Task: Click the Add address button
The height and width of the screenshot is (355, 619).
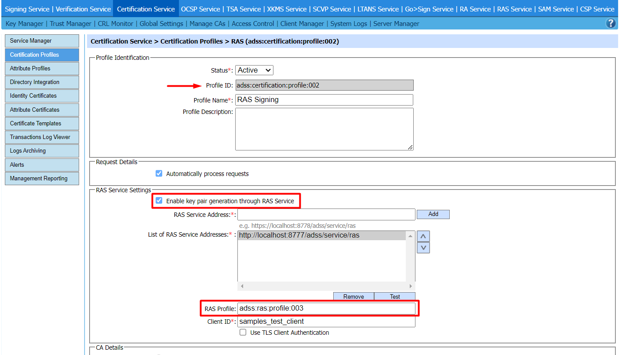Action: 433,214
